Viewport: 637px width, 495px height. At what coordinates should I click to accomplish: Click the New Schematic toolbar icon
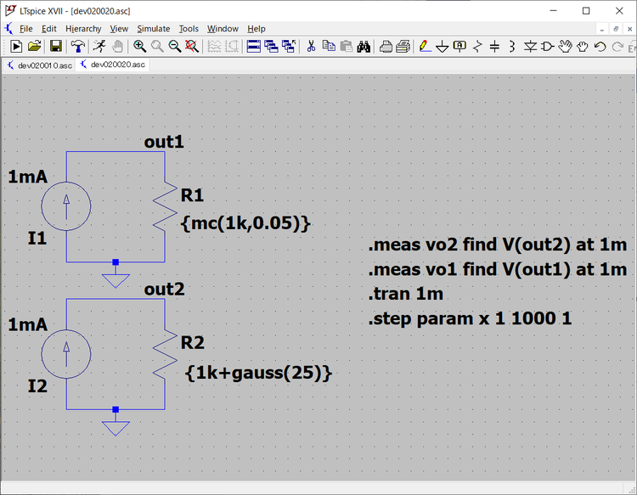(16, 47)
